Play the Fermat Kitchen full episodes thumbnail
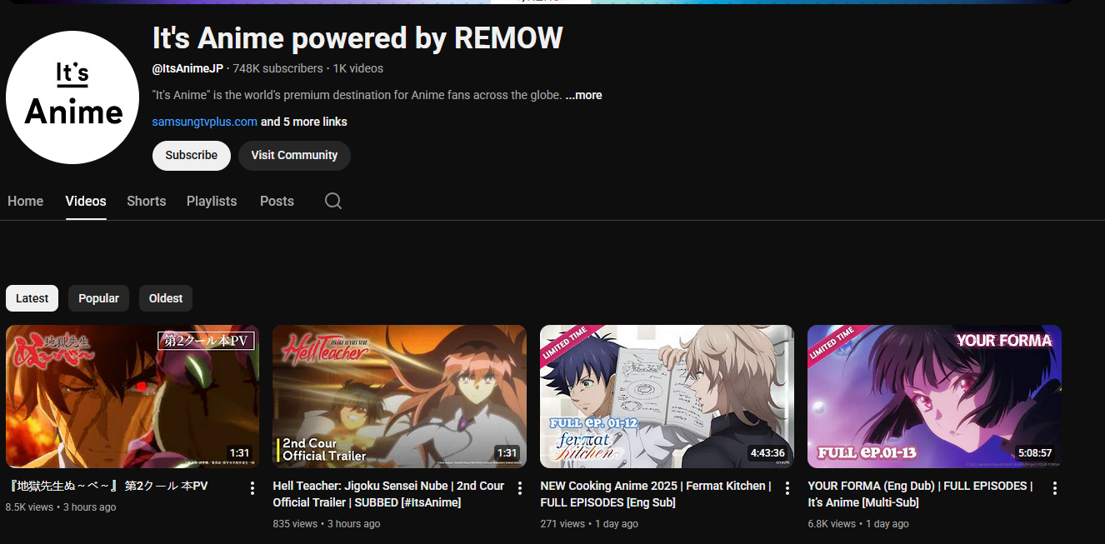Viewport: 1105px width, 544px height. 667,397
